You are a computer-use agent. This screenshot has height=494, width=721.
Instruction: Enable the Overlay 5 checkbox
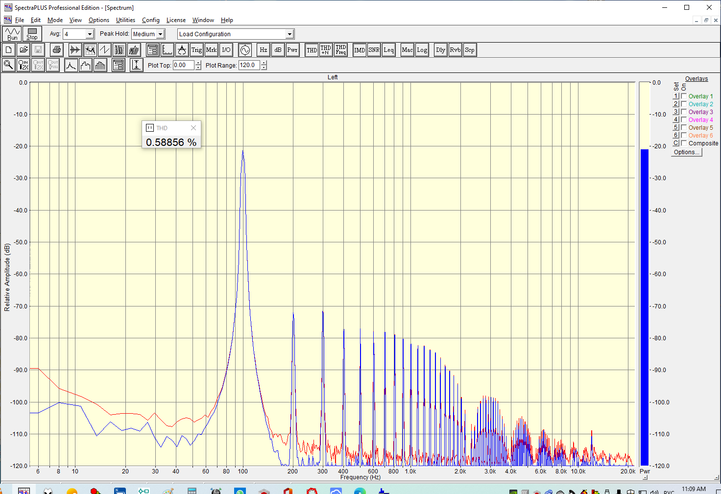pos(684,127)
